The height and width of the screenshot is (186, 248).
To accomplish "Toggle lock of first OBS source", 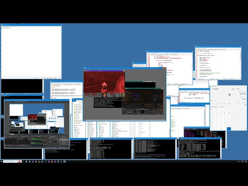I will coord(29,138).
